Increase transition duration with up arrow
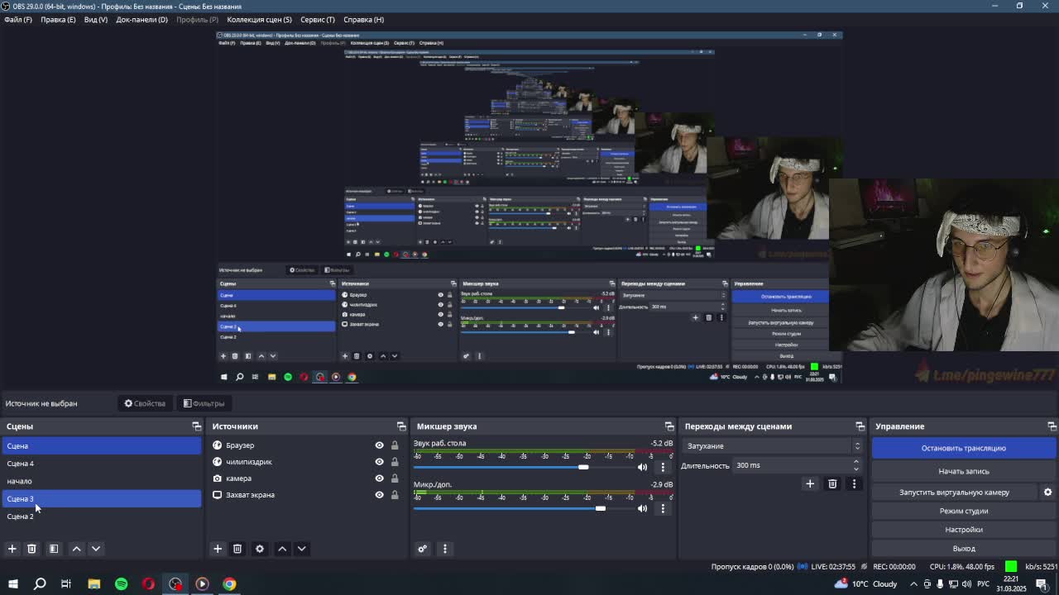The height and width of the screenshot is (595, 1059). tap(856, 462)
